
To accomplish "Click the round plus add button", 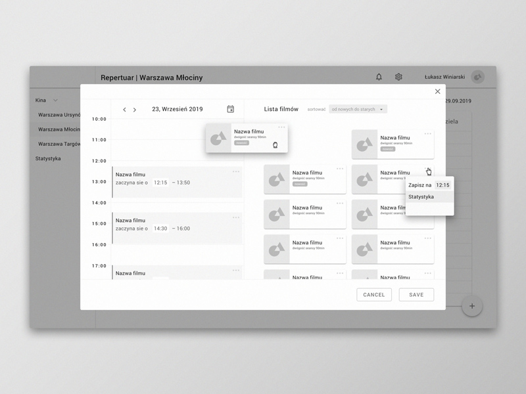I will 471,306.
